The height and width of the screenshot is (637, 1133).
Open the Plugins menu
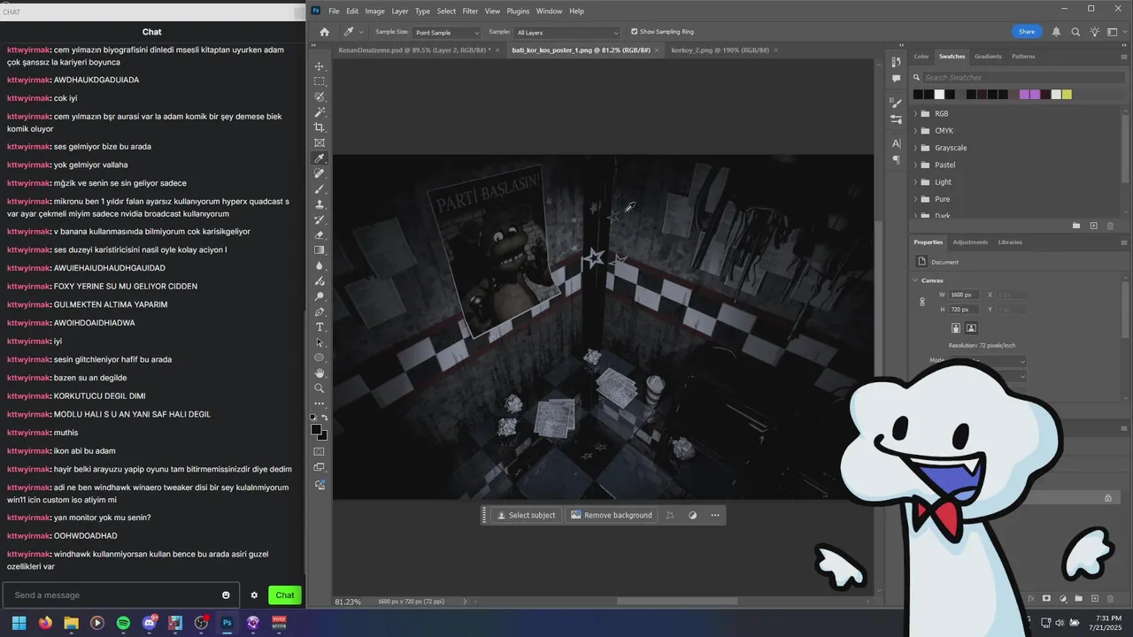[x=518, y=12]
